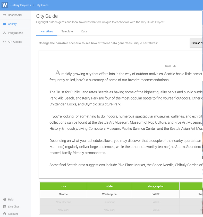
Task: Click the API Access code icon
Action: (x=4, y=42)
